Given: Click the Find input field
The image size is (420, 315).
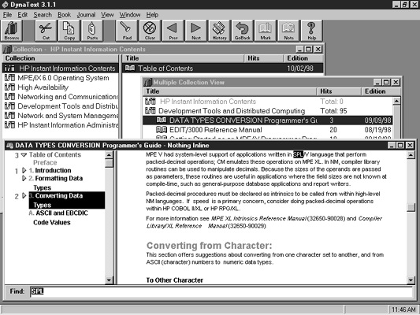Looking at the screenshot, I should tap(221, 291).
